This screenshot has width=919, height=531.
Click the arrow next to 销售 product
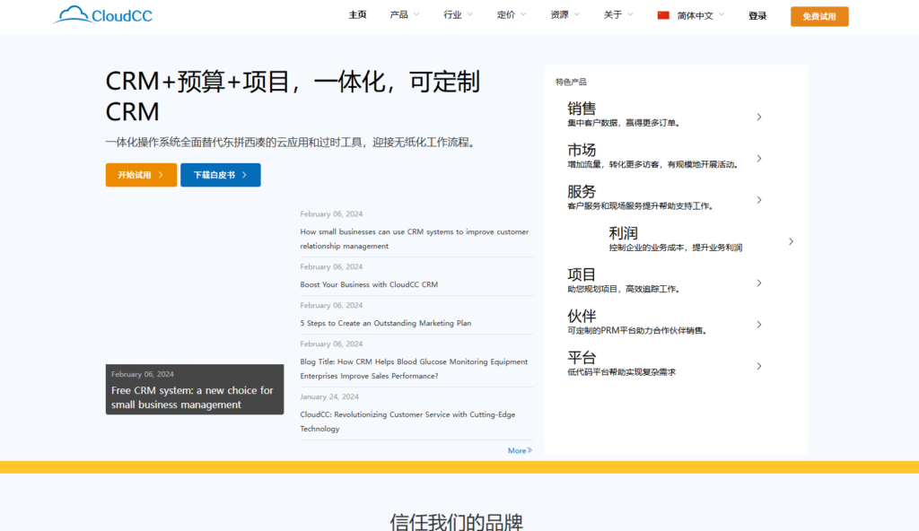758,117
